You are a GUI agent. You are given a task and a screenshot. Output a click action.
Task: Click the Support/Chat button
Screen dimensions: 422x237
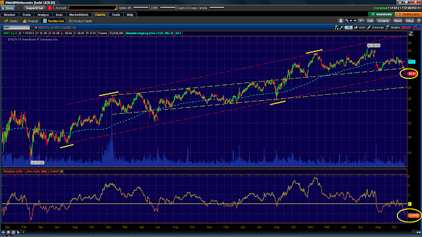click(34, 8)
